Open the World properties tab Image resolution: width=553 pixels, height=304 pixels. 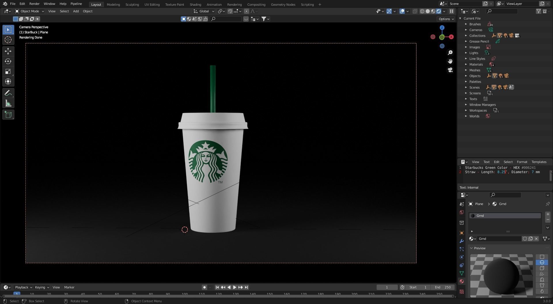462,212
